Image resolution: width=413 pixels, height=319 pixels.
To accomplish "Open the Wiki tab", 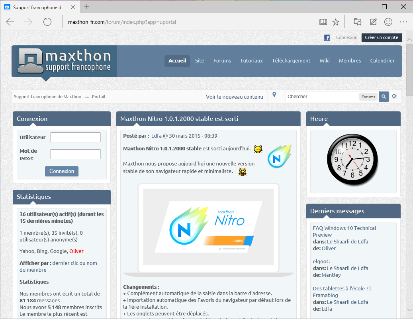I will [x=325, y=61].
